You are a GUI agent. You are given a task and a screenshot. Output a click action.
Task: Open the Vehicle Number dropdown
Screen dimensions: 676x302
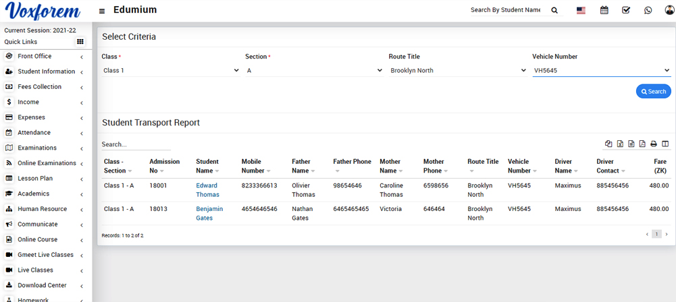click(x=600, y=70)
